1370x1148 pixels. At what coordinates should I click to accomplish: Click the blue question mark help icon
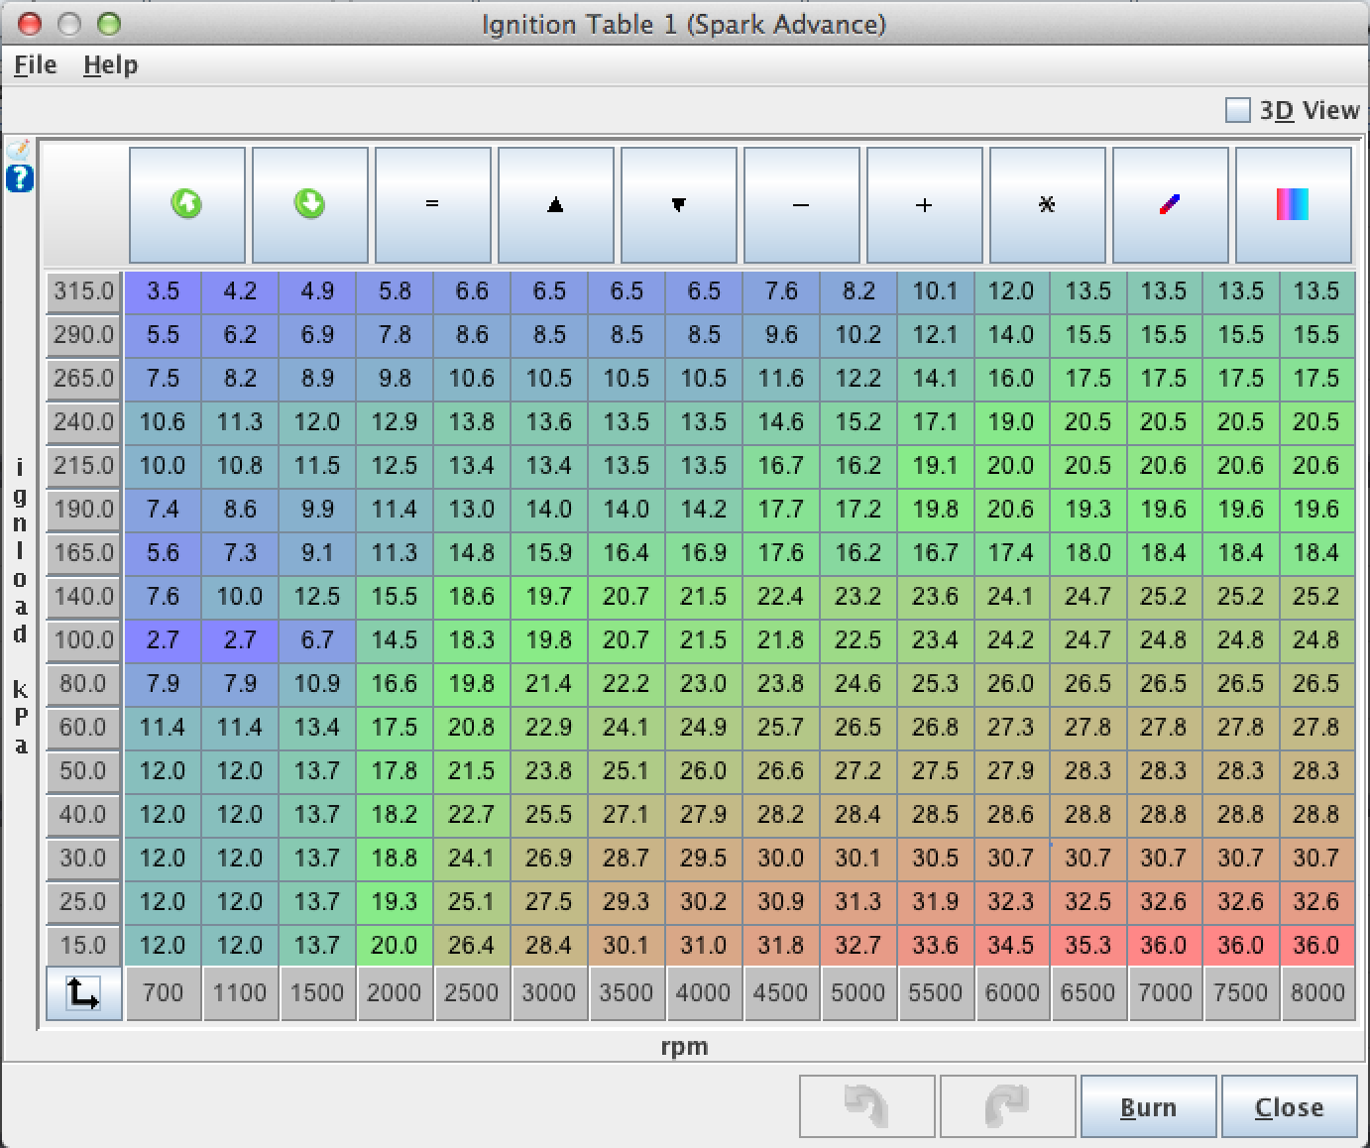point(20,179)
